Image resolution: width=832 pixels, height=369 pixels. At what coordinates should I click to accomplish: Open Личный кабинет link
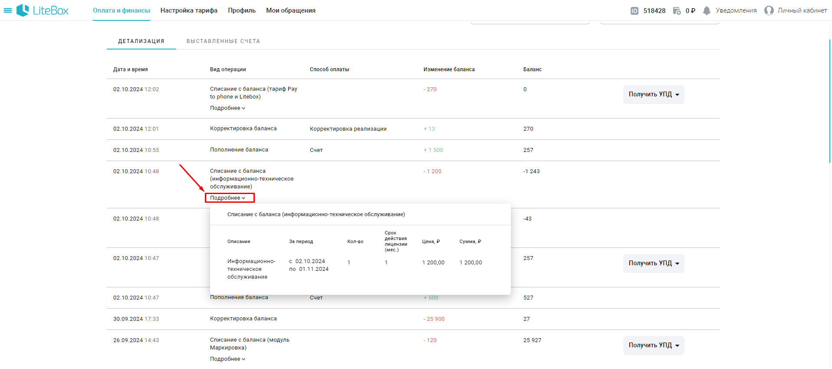click(x=802, y=10)
